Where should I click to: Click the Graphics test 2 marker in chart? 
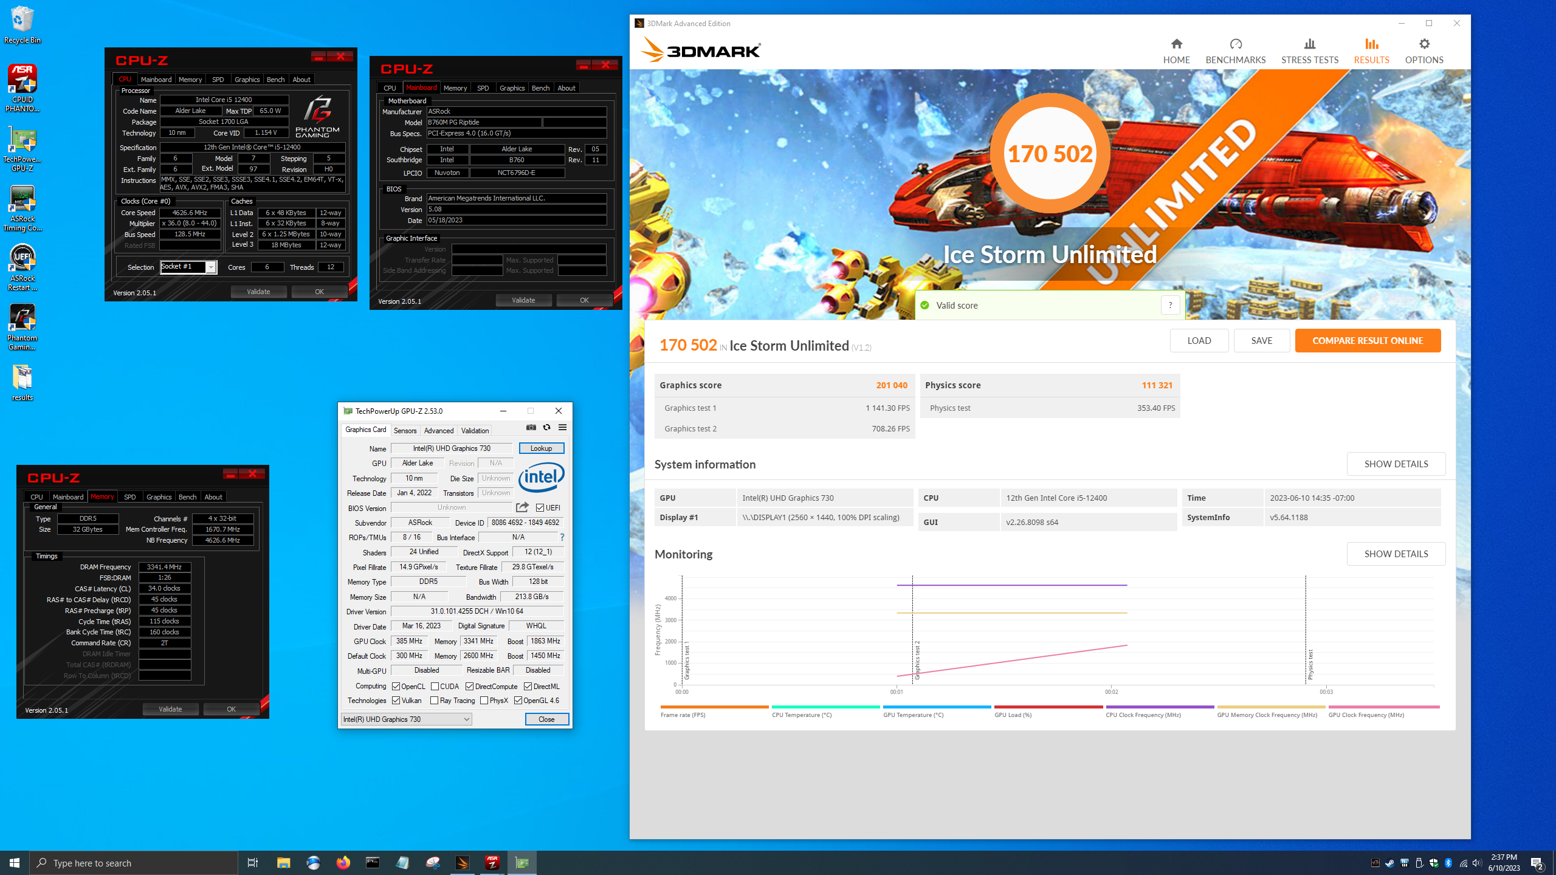pyautogui.click(x=917, y=659)
